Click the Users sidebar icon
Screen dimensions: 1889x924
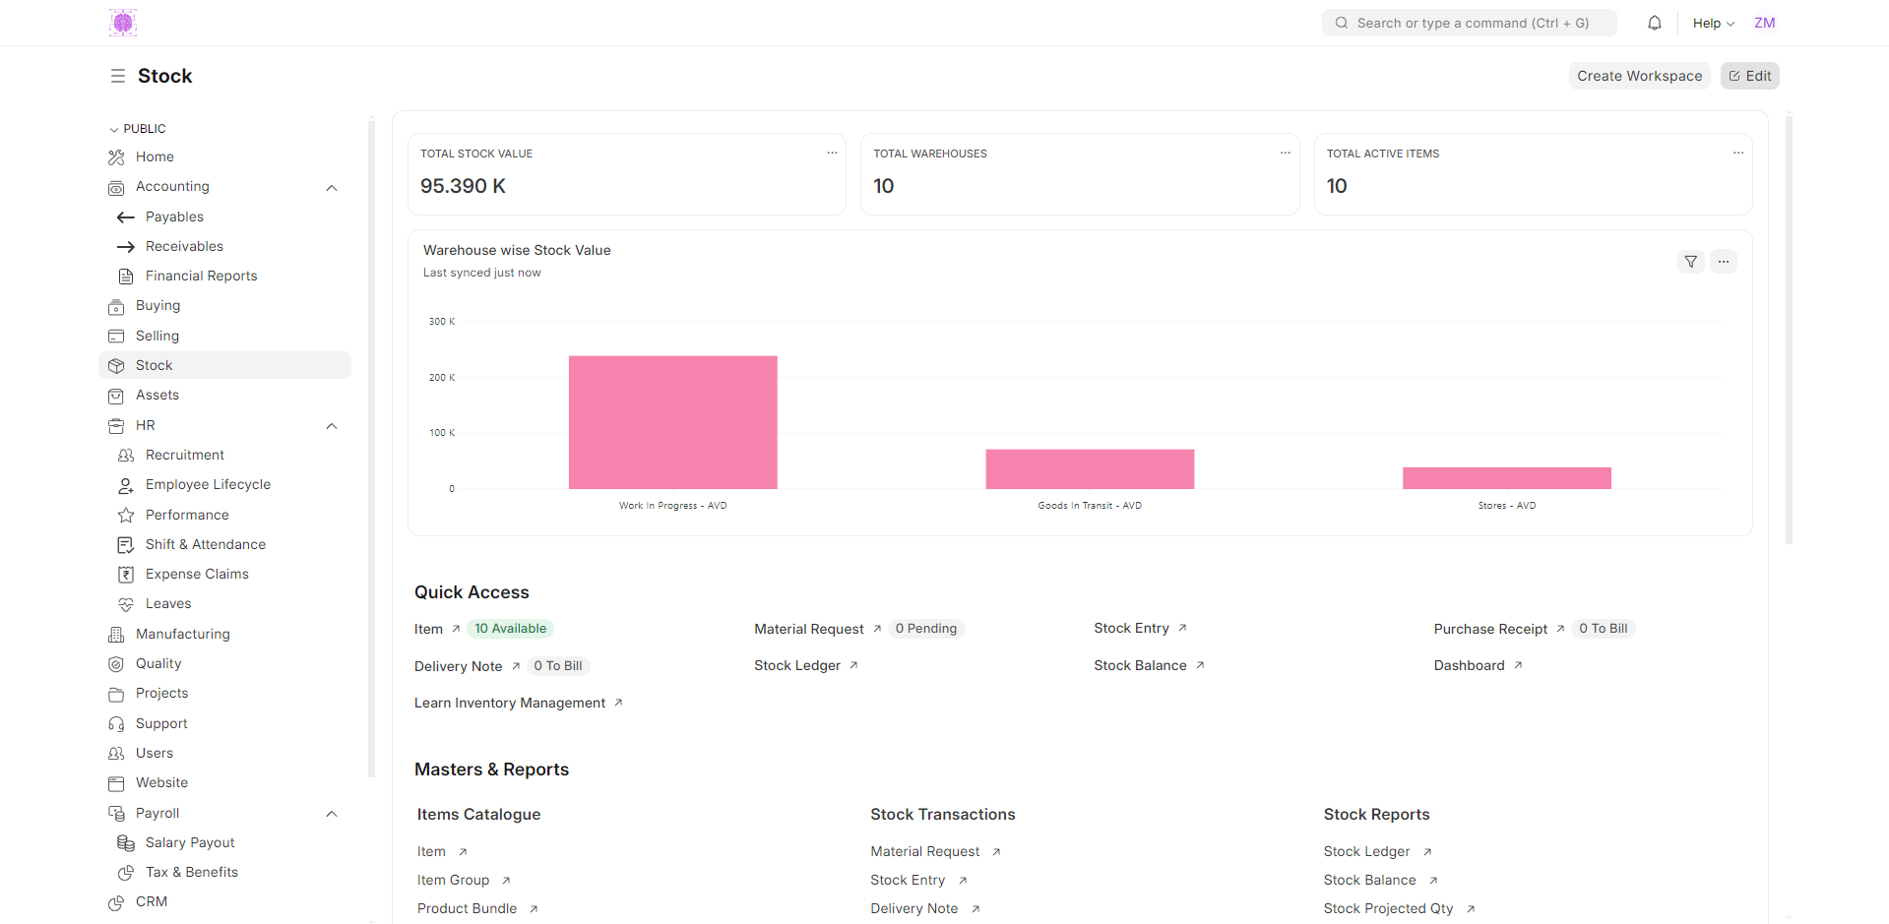[x=116, y=754]
